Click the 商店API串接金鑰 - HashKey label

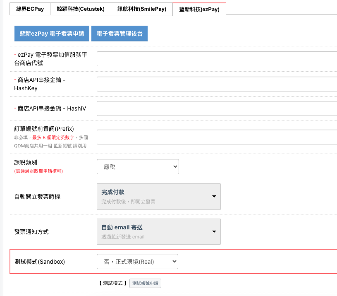click(x=40, y=84)
